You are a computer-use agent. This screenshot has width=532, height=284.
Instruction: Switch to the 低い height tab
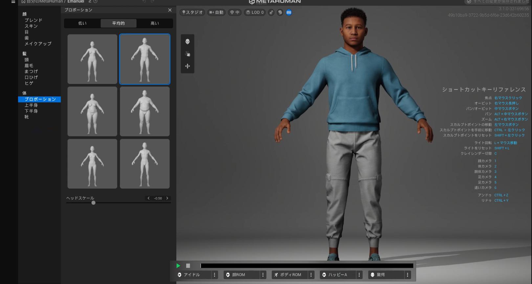point(82,23)
